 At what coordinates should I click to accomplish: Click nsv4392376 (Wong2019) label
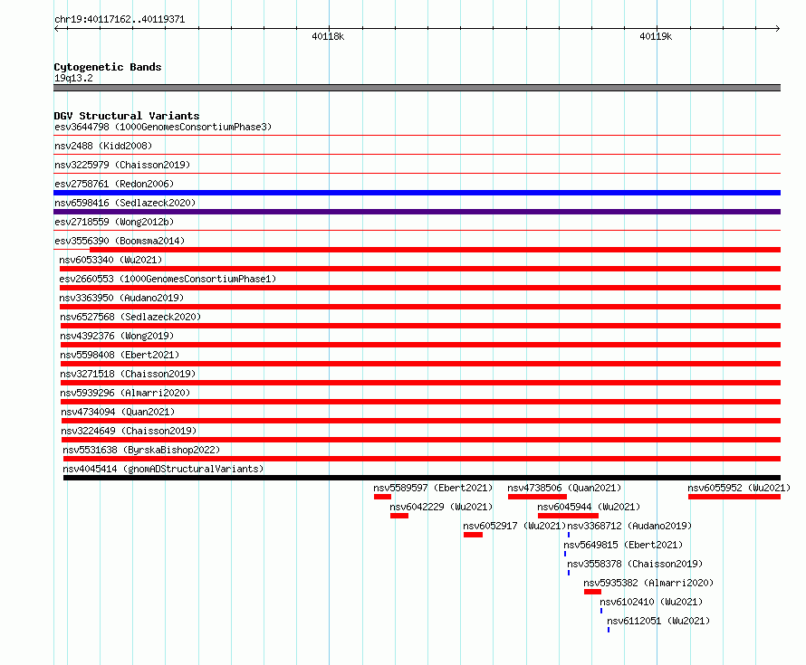coord(117,336)
